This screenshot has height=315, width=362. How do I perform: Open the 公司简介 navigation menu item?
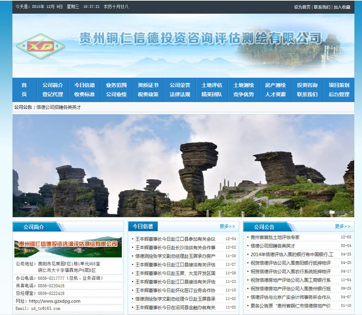pyautogui.click(x=53, y=85)
